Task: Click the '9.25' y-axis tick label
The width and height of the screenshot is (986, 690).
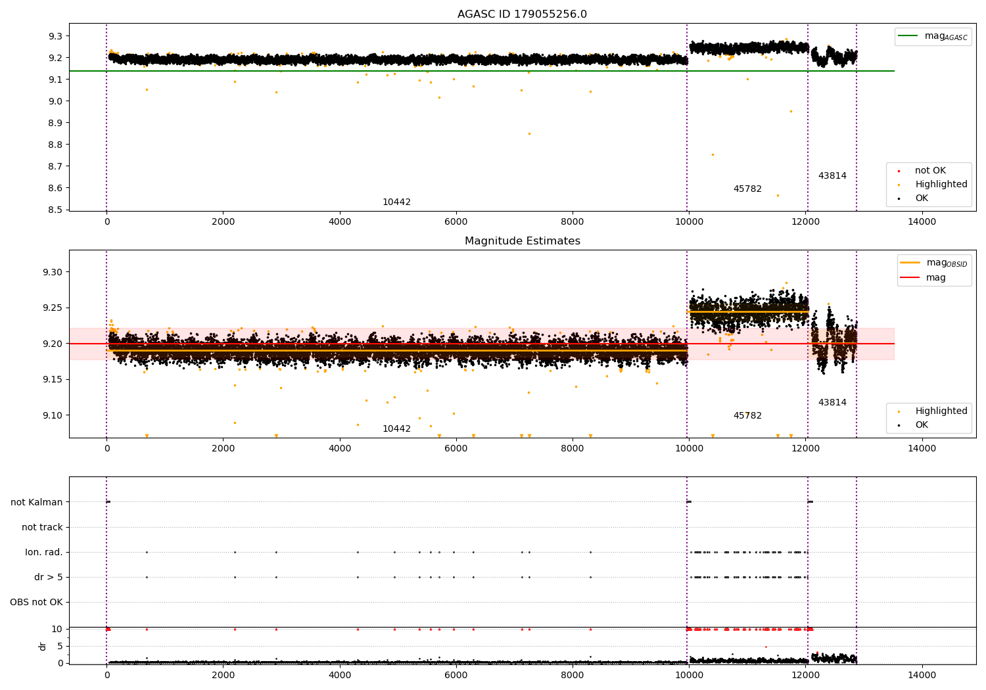Action: [x=52, y=308]
